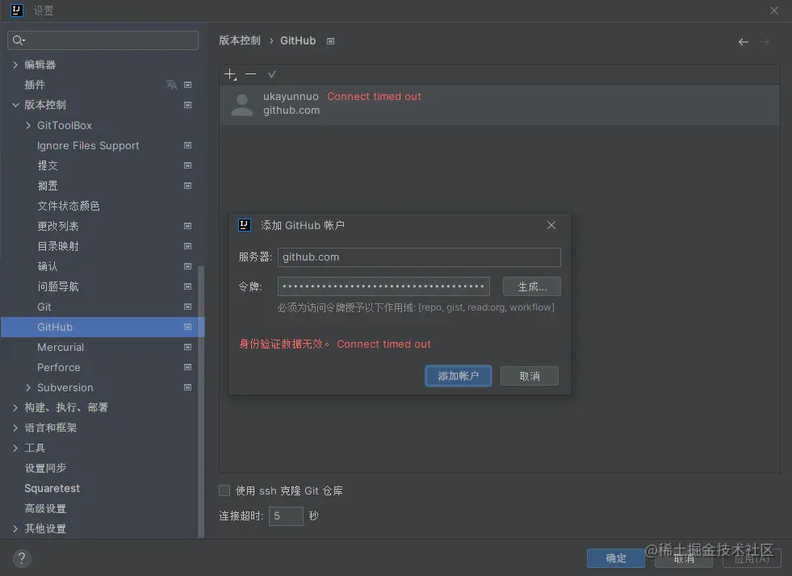Expand the 编辑器 settings group
The image size is (792, 576).
click(15, 65)
